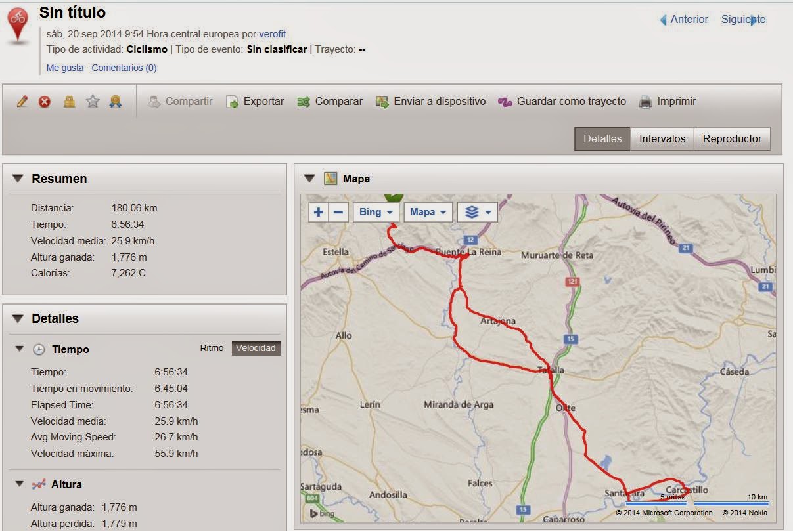Click the Distancia value 180.06 km

tap(134, 208)
